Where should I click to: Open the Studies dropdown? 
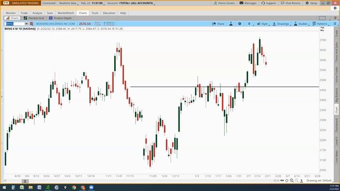point(301,23)
